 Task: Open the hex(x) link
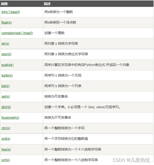tap(6, 149)
